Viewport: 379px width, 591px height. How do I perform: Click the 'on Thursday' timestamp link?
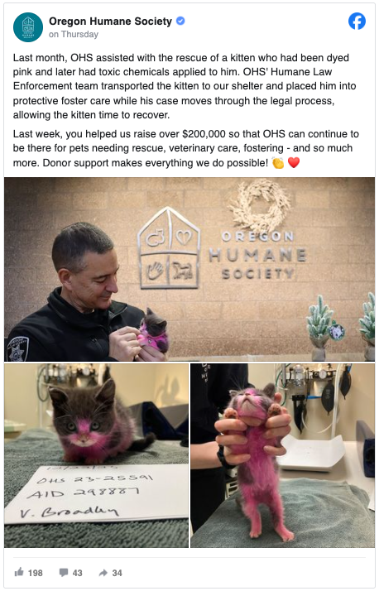point(74,34)
